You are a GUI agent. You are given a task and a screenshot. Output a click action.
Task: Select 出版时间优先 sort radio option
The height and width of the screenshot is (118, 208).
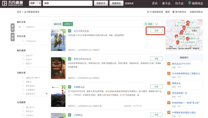[188, 12]
